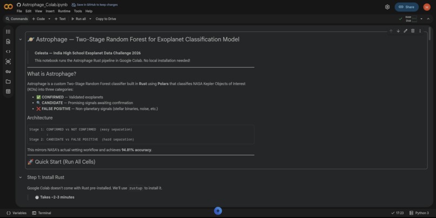The height and width of the screenshot is (218, 436).
Task: Open the Data explorer sidebar icon
Action: 8,62
